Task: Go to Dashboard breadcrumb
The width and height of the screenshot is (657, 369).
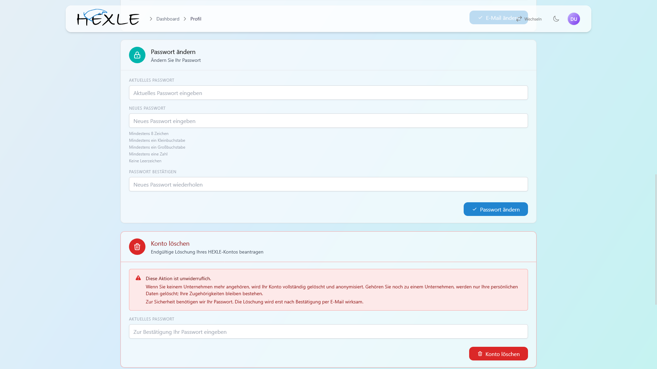Action: [168, 19]
